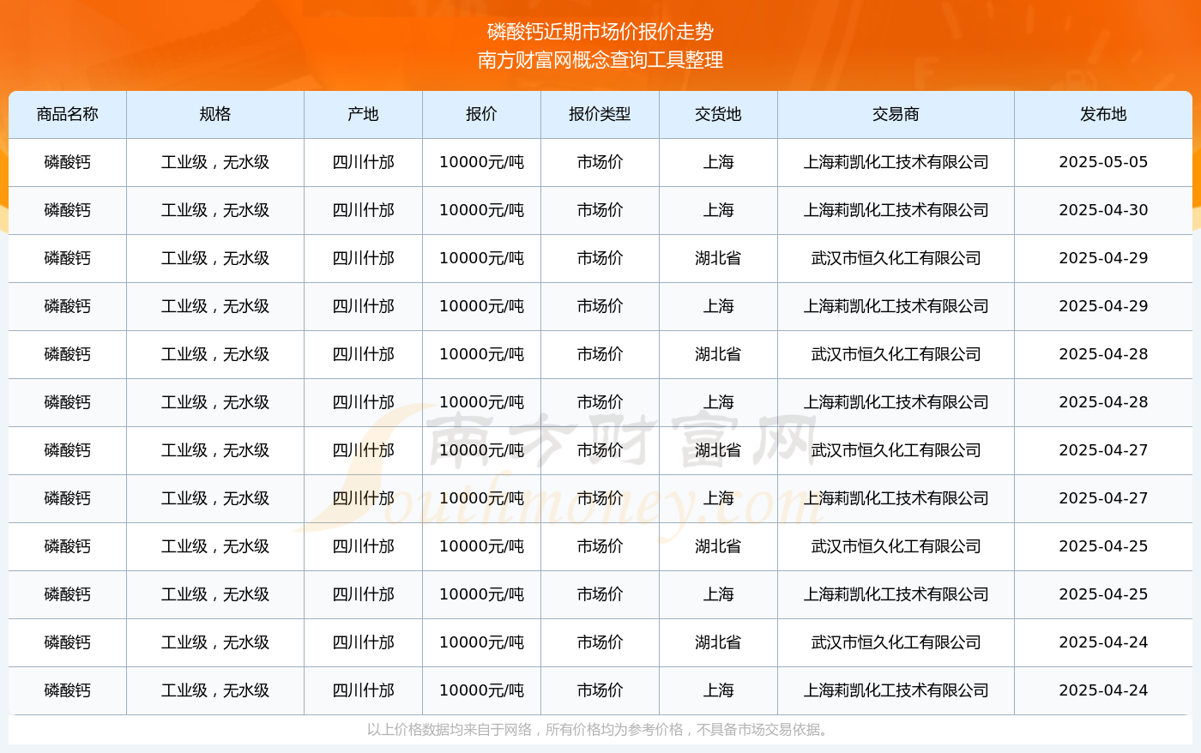Click 市场价 in the 2025-05-05 row
This screenshot has width=1201, height=753.
point(600,162)
